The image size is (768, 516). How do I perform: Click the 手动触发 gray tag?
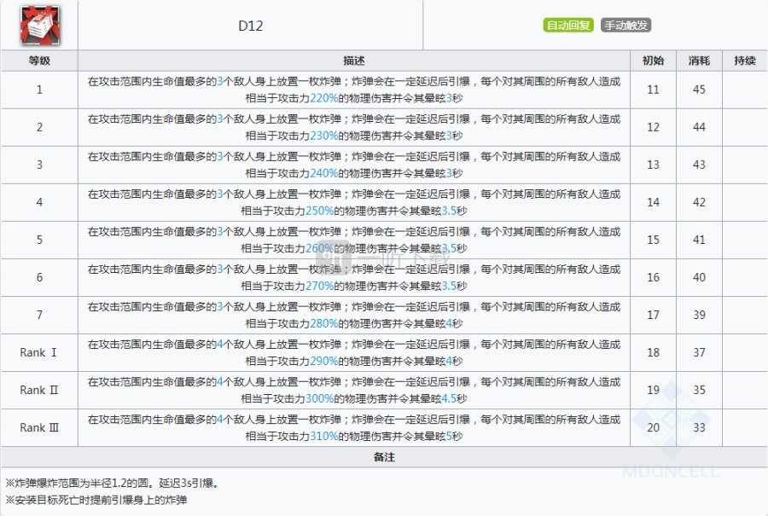pyautogui.click(x=625, y=25)
